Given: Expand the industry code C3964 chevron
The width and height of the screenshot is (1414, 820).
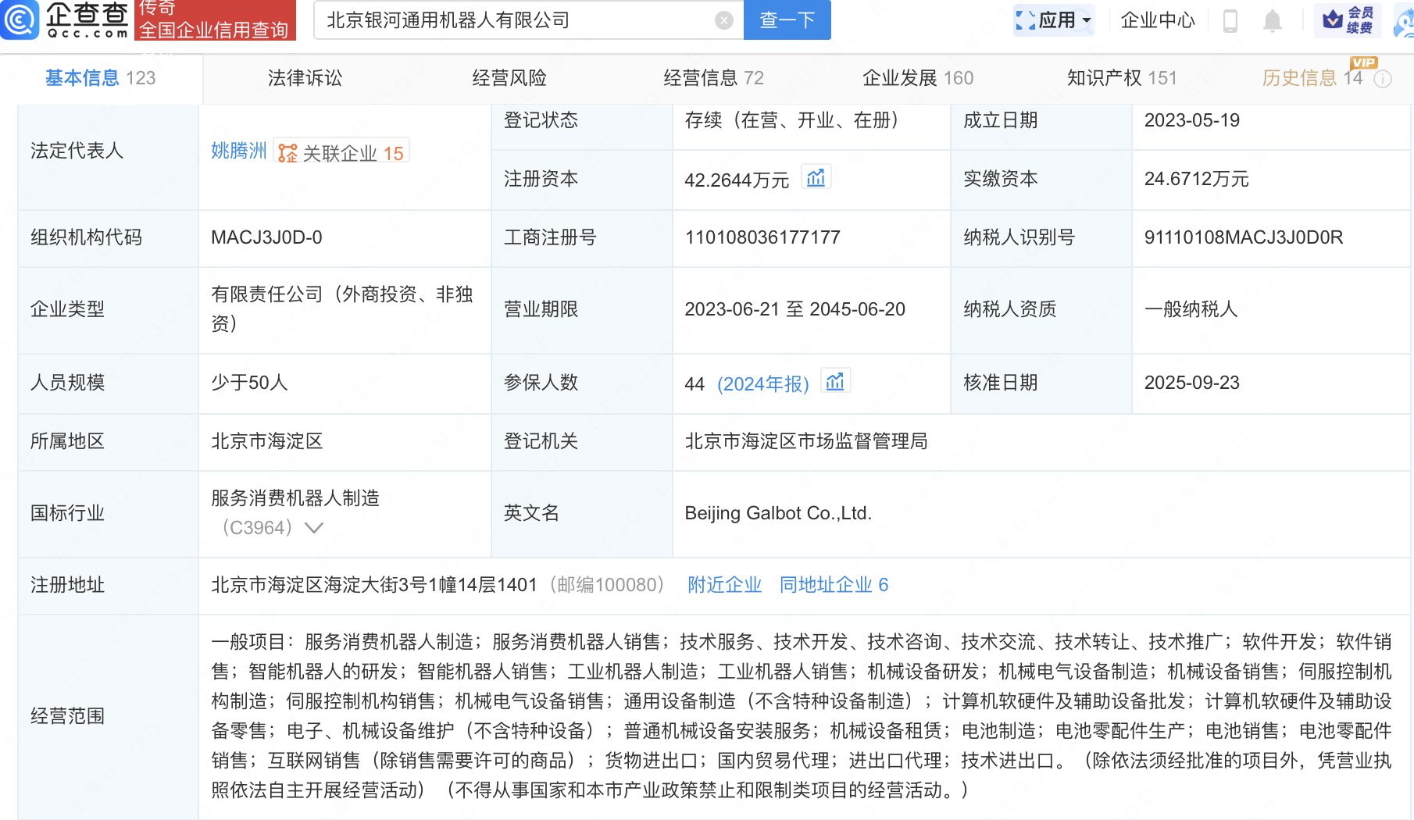Looking at the screenshot, I should tap(314, 528).
